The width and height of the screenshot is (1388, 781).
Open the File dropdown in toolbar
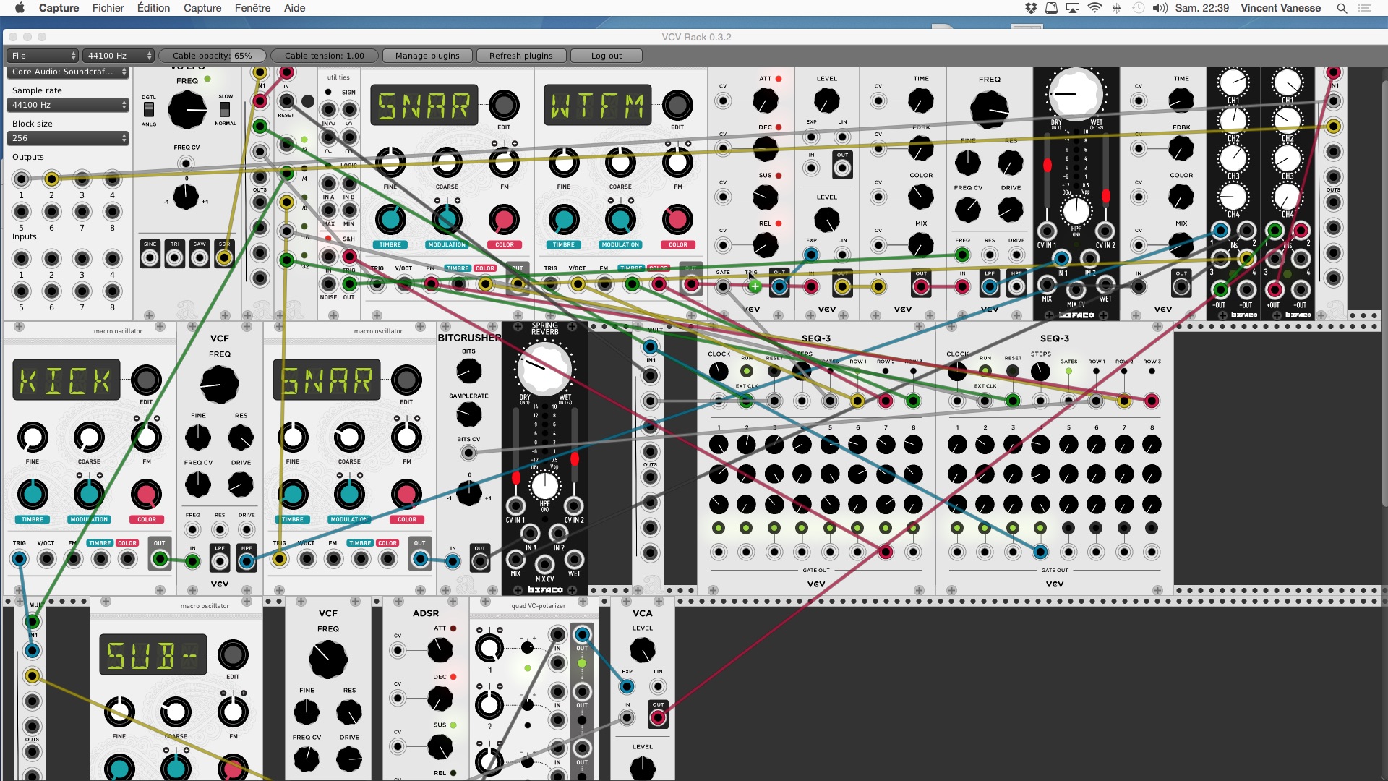tap(43, 56)
